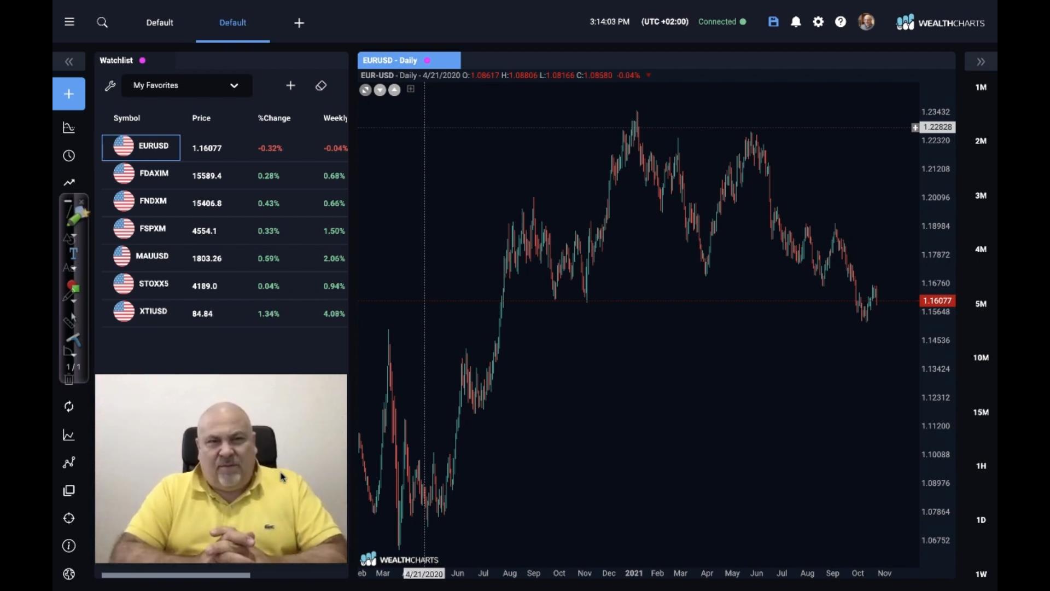The width and height of the screenshot is (1050, 591).
Task: Click the 4/21/2020 date marker on time axis
Action: pyautogui.click(x=424, y=573)
